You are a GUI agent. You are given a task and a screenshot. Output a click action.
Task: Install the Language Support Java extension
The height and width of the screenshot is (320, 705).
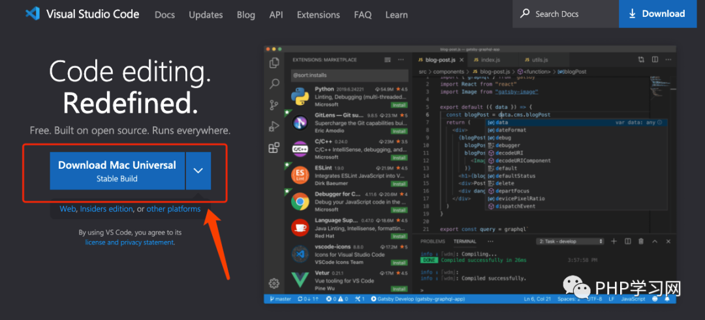point(399,237)
